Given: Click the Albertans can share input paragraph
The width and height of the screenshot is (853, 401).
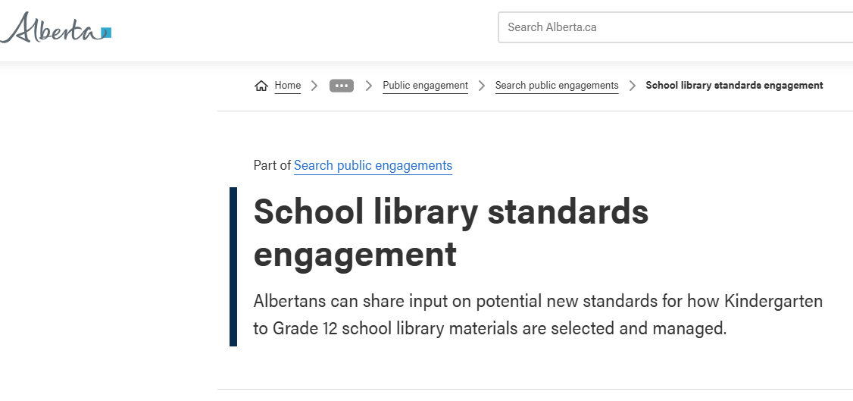Looking at the screenshot, I should [538, 315].
